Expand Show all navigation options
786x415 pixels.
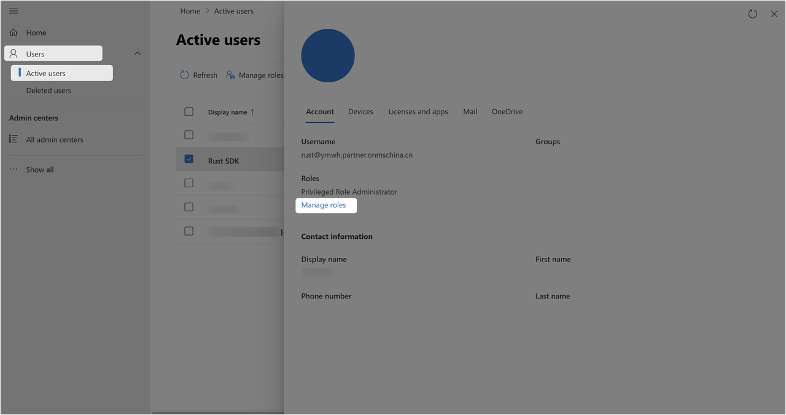(x=39, y=169)
